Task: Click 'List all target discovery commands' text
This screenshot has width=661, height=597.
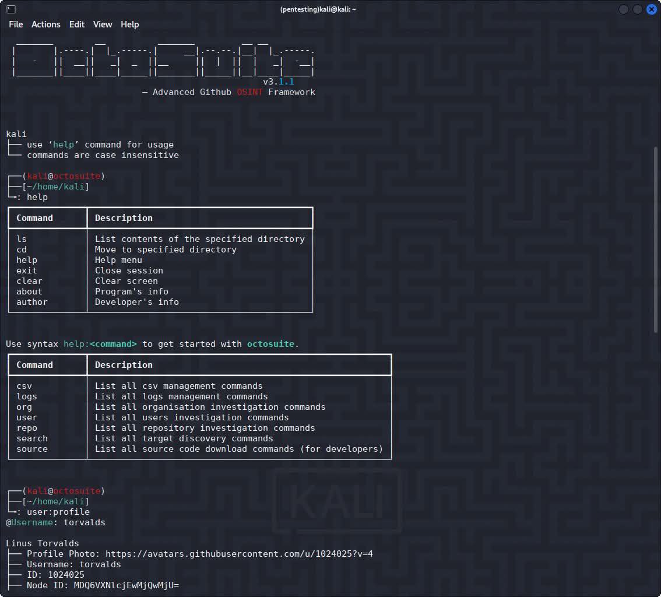Action: click(x=184, y=438)
